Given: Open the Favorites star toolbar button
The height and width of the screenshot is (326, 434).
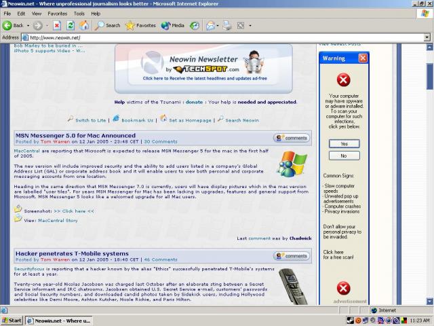Looking at the screenshot, I should pyautogui.click(x=140, y=26).
